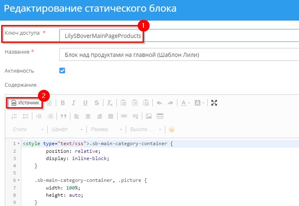This screenshot has height=206, width=299.
Task: Apply italic formatting
Action: click(x=74, y=103)
